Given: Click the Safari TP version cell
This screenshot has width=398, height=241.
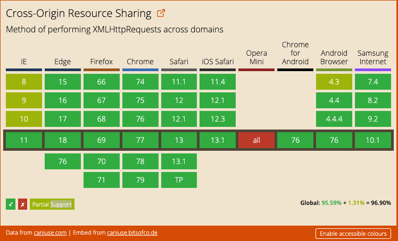Looking at the screenshot, I should [x=179, y=180].
